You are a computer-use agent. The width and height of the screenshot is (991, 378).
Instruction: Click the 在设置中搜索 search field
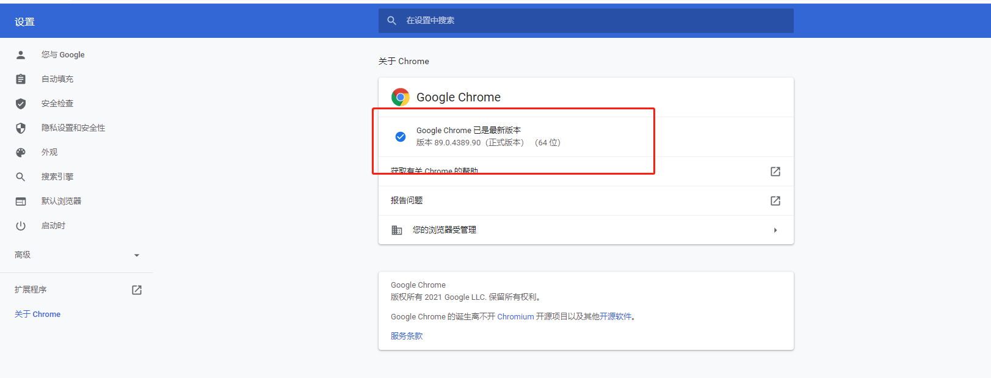click(586, 21)
